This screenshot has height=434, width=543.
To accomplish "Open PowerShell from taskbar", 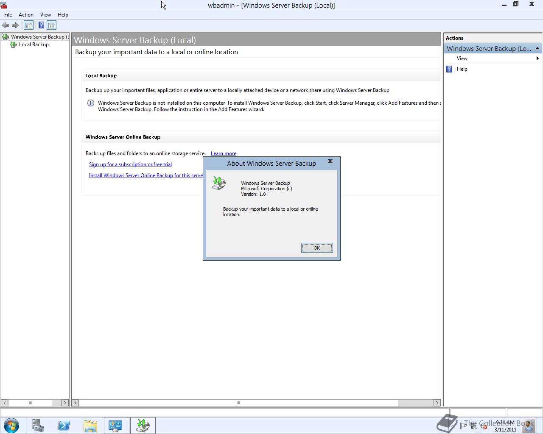I will click(64, 426).
